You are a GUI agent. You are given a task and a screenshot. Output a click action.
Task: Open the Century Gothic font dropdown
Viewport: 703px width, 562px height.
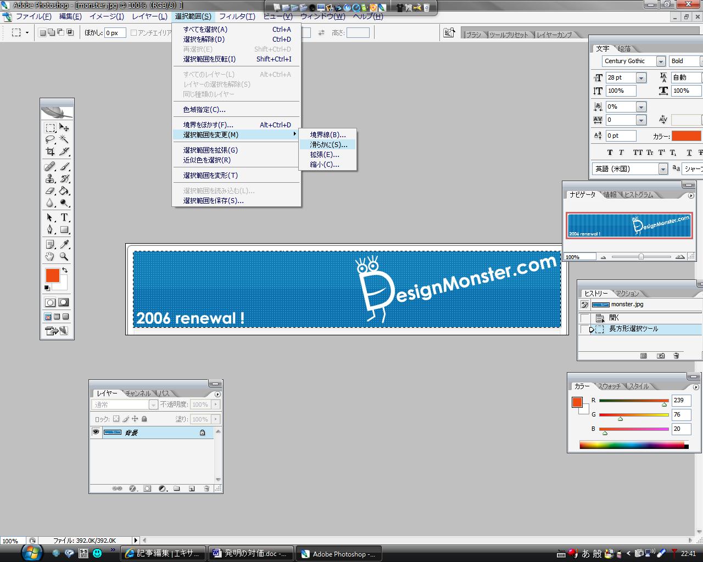pos(661,61)
